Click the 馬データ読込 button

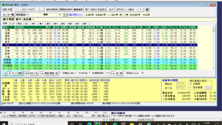[90, 9]
